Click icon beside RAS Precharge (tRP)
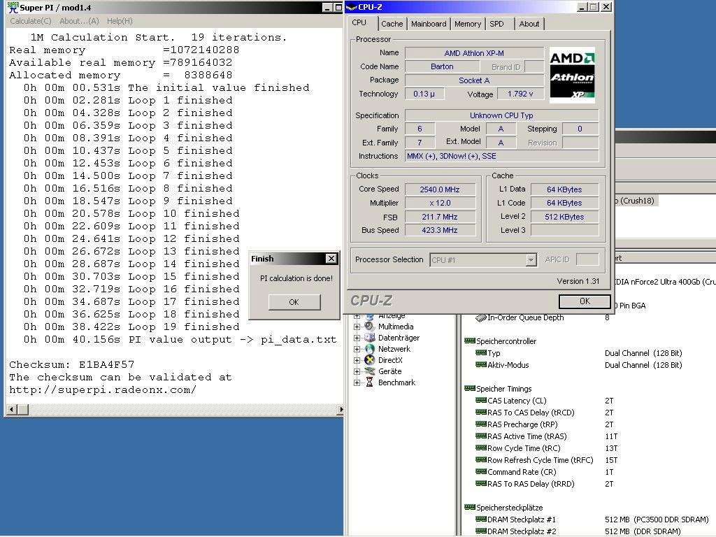Viewport: 716px width, 537px height. 481,424
